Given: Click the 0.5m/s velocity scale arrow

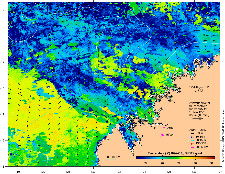Looking at the screenshot, I should [198, 118].
